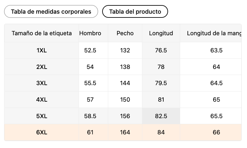Click the Longitud column header
This screenshot has width=247, height=148.
point(161,33)
